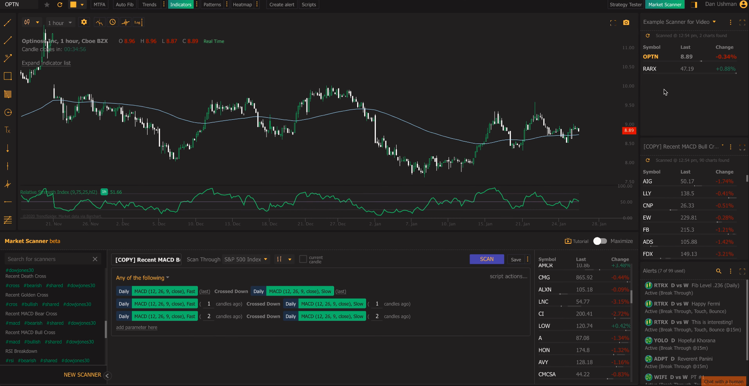The width and height of the screenshot is (749, 386).
Task: Open the chart color dropdown arrow
Action: click(82, 5)
